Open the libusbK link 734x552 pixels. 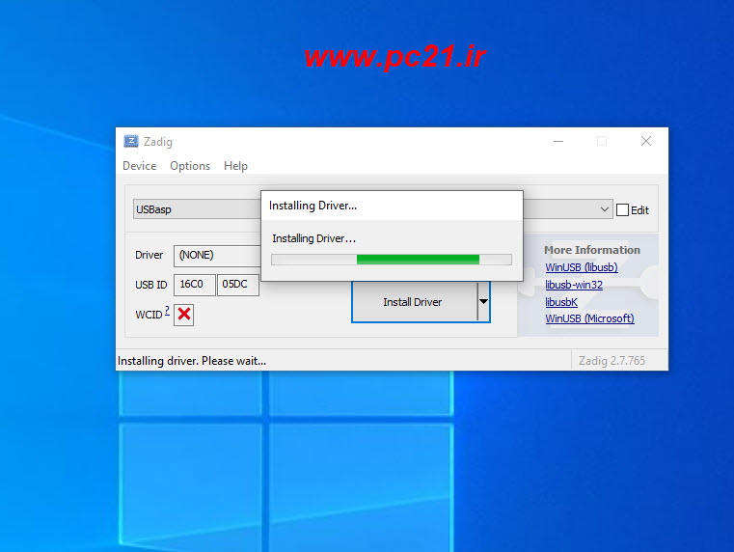[561, 302]
